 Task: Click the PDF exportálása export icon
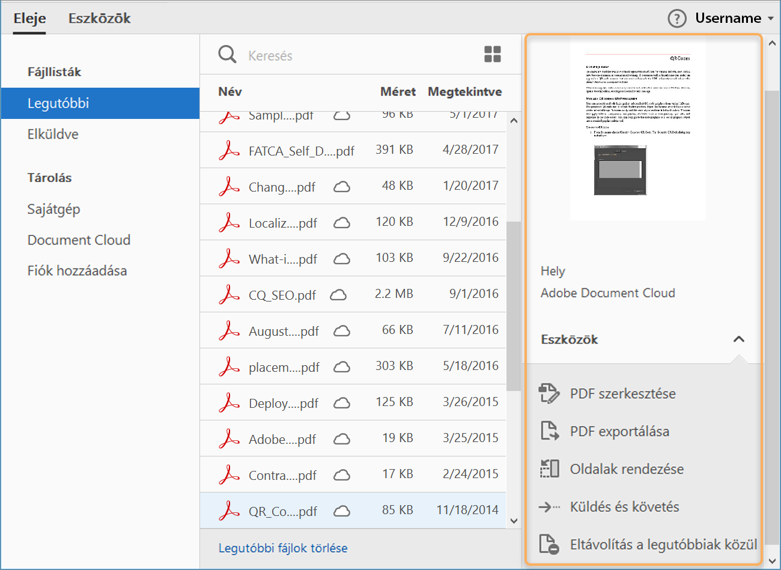[549, 431]
